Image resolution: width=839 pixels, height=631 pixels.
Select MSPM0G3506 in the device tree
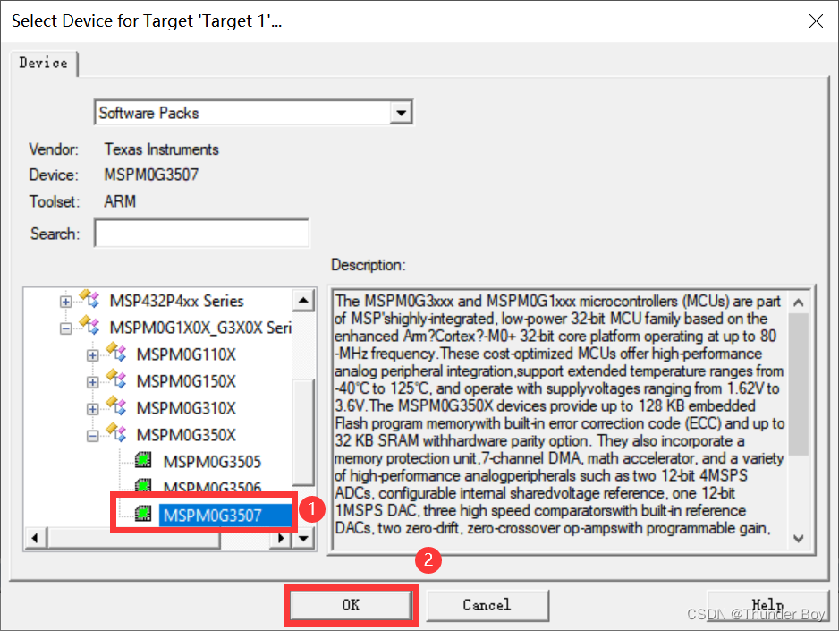212,488
